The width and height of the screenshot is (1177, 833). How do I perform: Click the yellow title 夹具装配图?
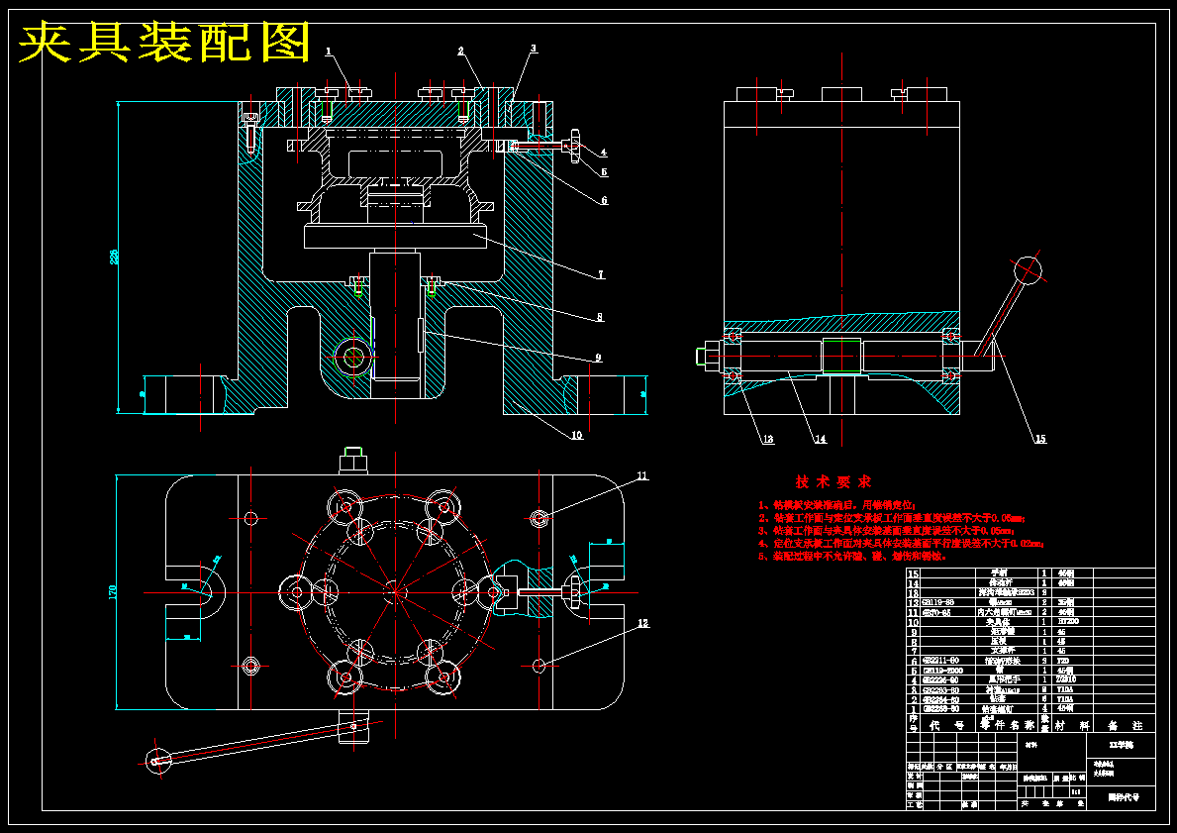[164, 43]
